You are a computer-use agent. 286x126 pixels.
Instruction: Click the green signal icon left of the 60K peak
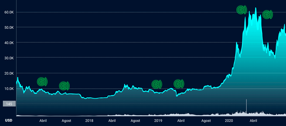coord(241,10)
